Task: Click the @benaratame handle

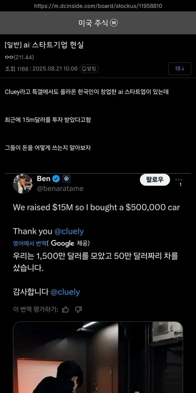Action: 60,188
